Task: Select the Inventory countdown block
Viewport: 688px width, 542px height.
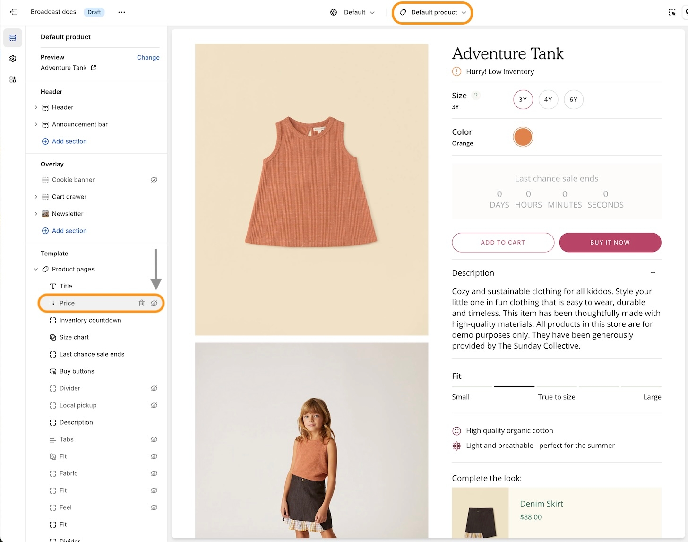Action: tap(90, 320)
